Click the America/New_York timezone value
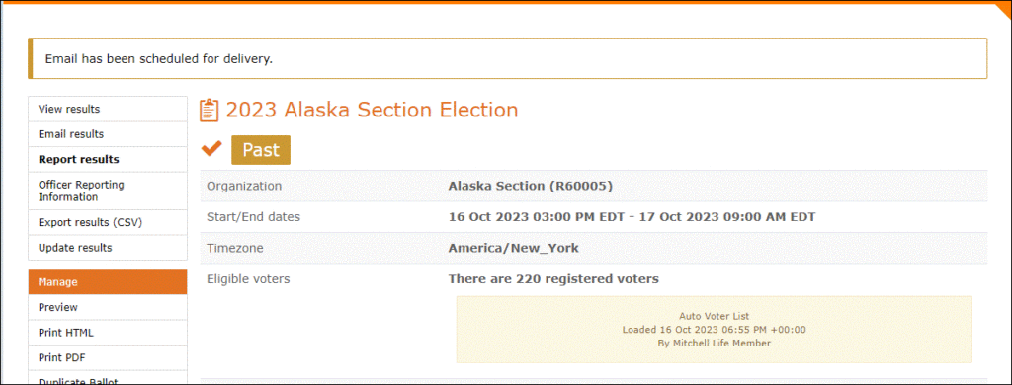The width and height of the screenshot is (1012, 385). (x=513, y=248)
